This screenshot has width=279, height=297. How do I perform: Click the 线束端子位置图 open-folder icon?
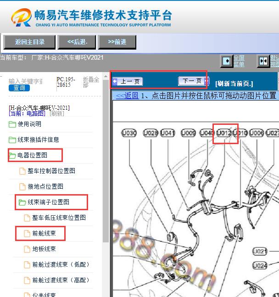[x=22, y=202]
